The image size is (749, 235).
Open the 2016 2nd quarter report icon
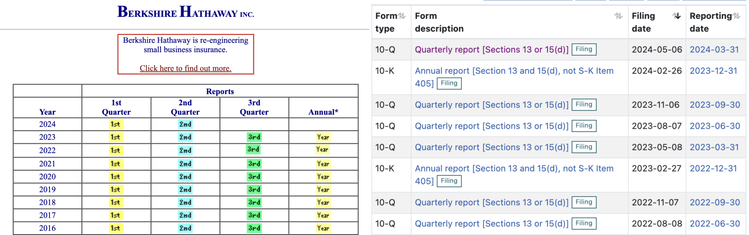tap(185, 228)
